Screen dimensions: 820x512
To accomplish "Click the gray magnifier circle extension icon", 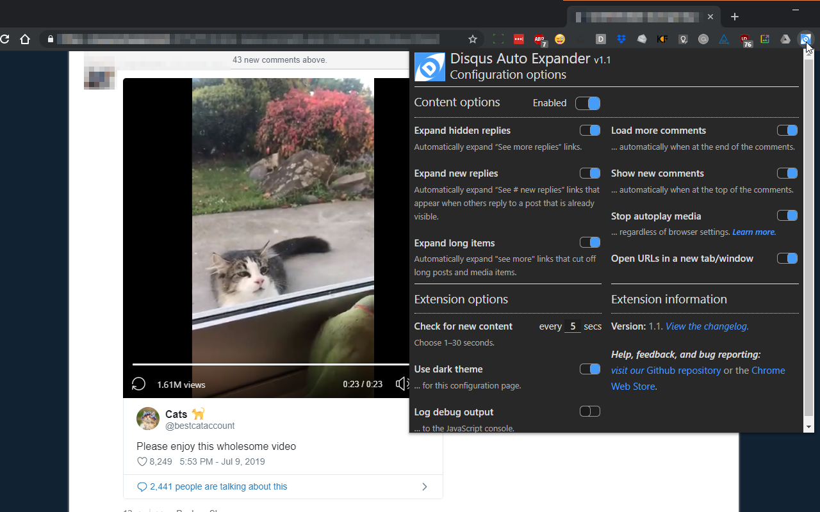I will (x=703, y=39).
